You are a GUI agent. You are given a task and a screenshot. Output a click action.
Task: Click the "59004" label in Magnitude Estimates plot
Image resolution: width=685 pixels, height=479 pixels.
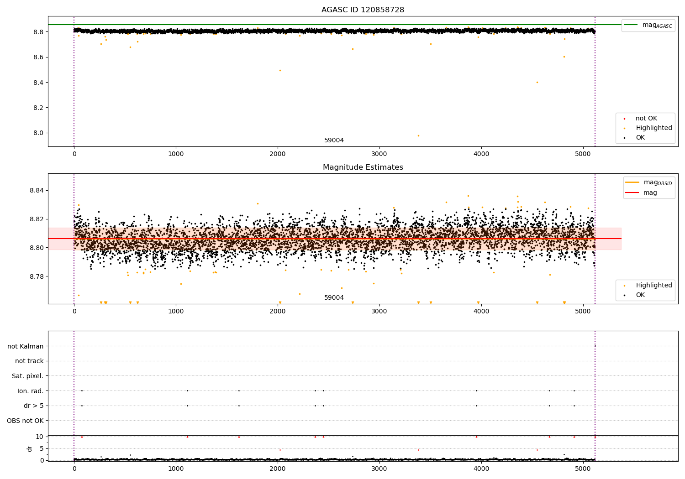pos(334,298)
